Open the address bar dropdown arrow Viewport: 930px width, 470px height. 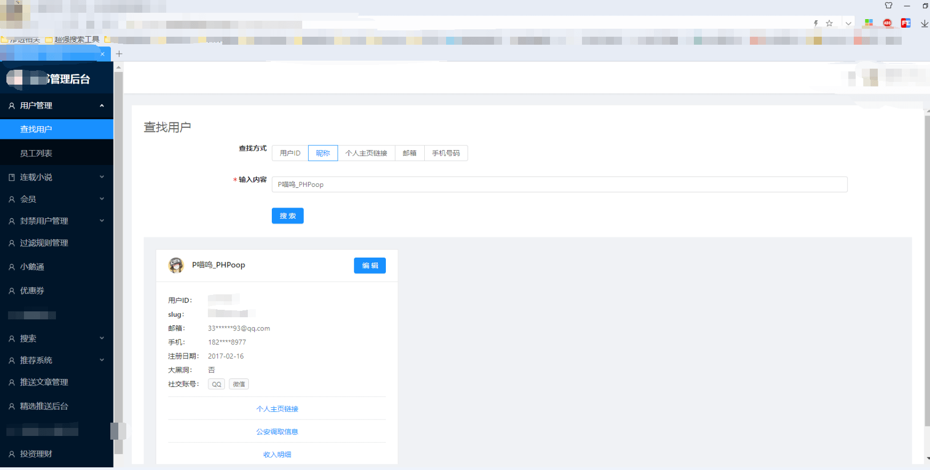click(x=848, y=23)
